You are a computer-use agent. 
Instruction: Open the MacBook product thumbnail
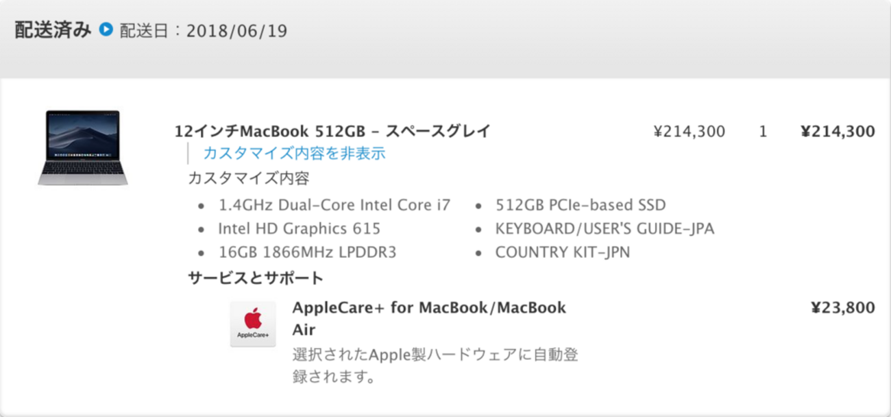pos(82,147)
